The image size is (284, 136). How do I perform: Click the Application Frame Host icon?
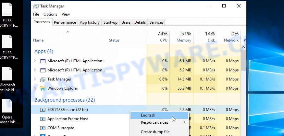coord(43,119)
